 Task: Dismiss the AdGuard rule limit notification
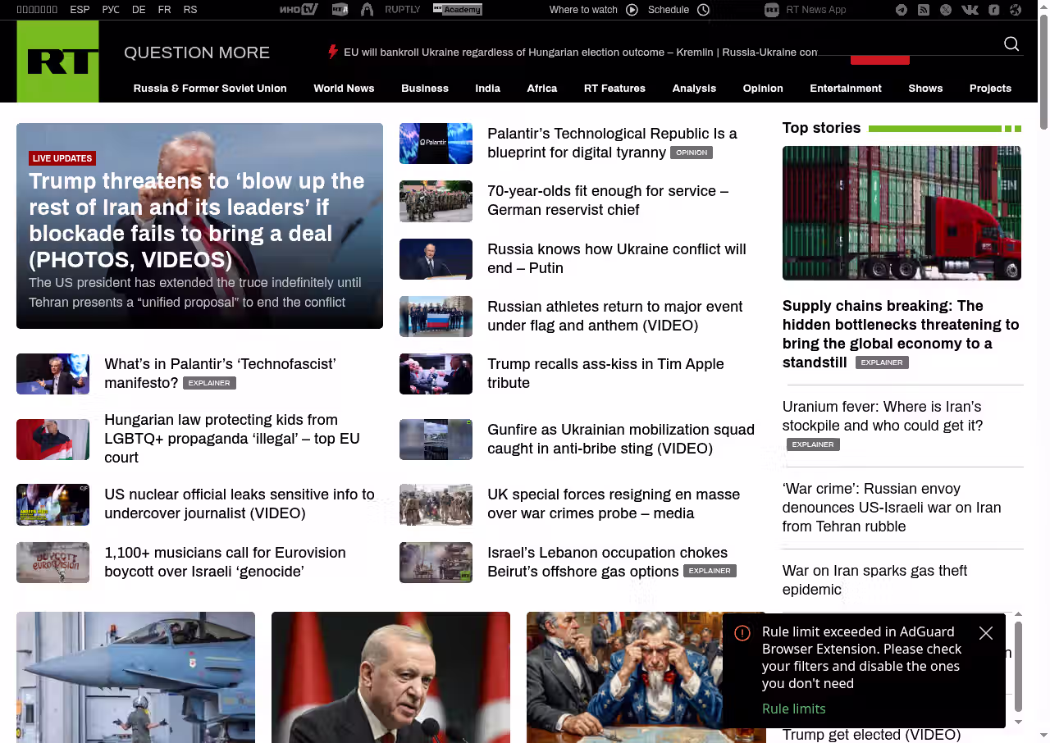tap(986, 633)
